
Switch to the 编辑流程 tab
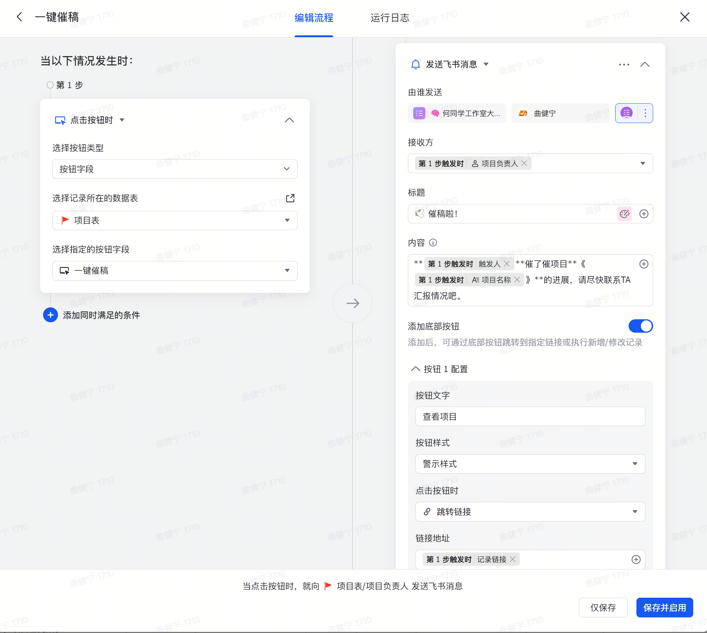pyautogui.click(x=314, y=18)
